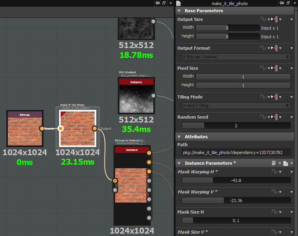Click the Mask Warping H slider at -43.8
The width and height of the screenshot is (298, 236).
pos(236,180)
